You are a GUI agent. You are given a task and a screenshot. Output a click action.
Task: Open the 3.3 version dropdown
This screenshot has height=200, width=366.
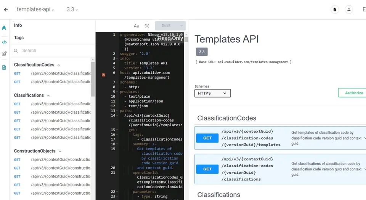coord(72,9)
